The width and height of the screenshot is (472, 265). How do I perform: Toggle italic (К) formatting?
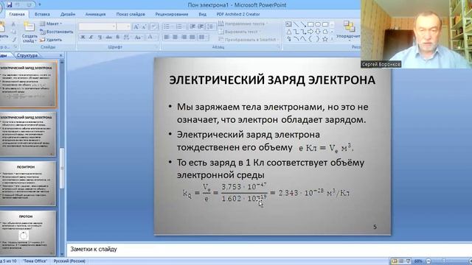(91, 38)
